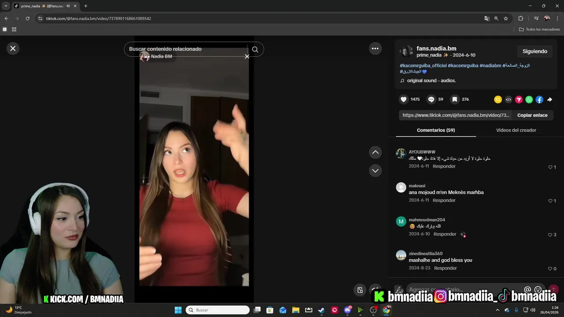This screenshot has width=564, height=317.
Task: Insert mention with @ icon in comment box
Action: (527, 290)
